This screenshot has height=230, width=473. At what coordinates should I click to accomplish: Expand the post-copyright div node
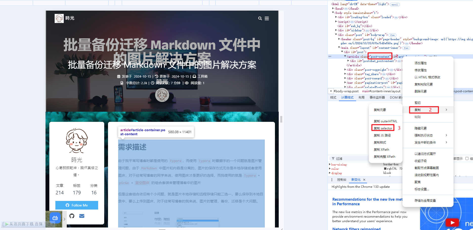pyautogui.click(x=345, y=70)
